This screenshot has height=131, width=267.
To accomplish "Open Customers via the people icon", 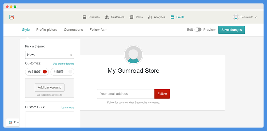I will [x=107, y=17].
